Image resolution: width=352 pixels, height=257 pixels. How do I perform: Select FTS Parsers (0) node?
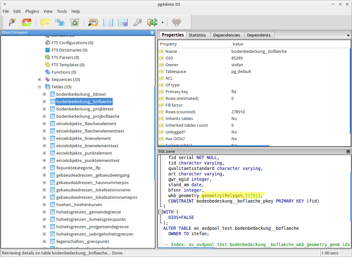coord(65,58)
